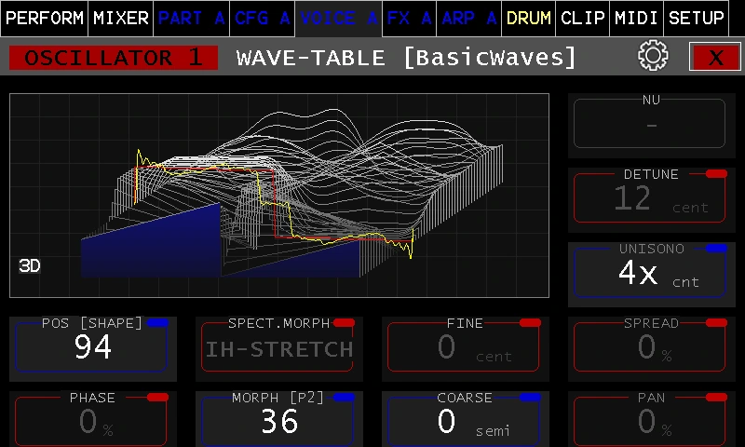This screenshot has height=447, width=745.
Task: Select the FINE tune parameter box
Action: [x=466, y=348]
